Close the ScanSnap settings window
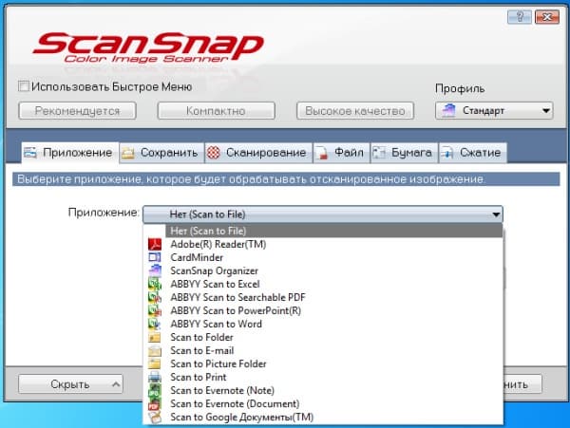This screenshot has height=428, width=570. tap(547, 17)
